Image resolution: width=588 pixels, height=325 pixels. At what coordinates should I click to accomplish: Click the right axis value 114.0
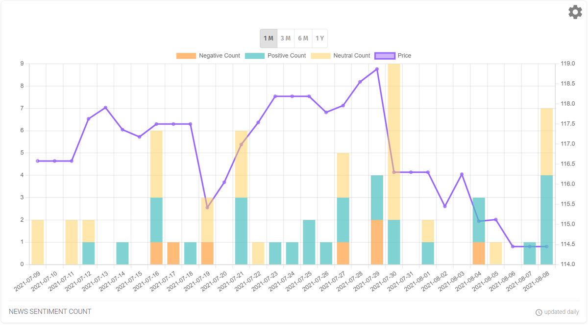click(x=567, y=264)
